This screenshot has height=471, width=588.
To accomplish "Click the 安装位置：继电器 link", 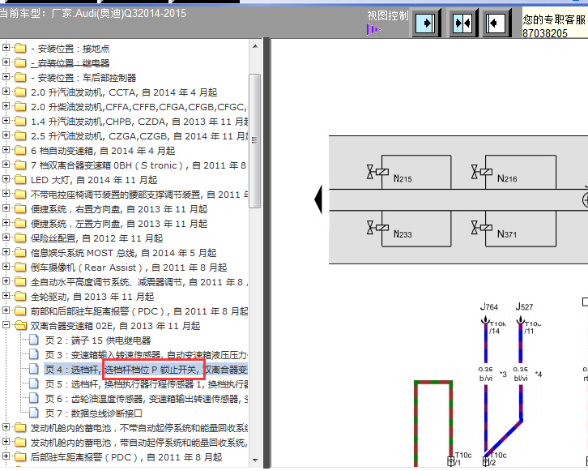I will click(73, 63).
